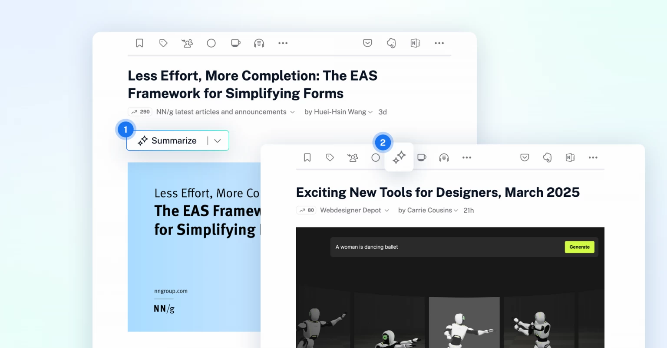Share the article using the team share icon
Screen dimensions: 667x348
[x=187, y=43]
